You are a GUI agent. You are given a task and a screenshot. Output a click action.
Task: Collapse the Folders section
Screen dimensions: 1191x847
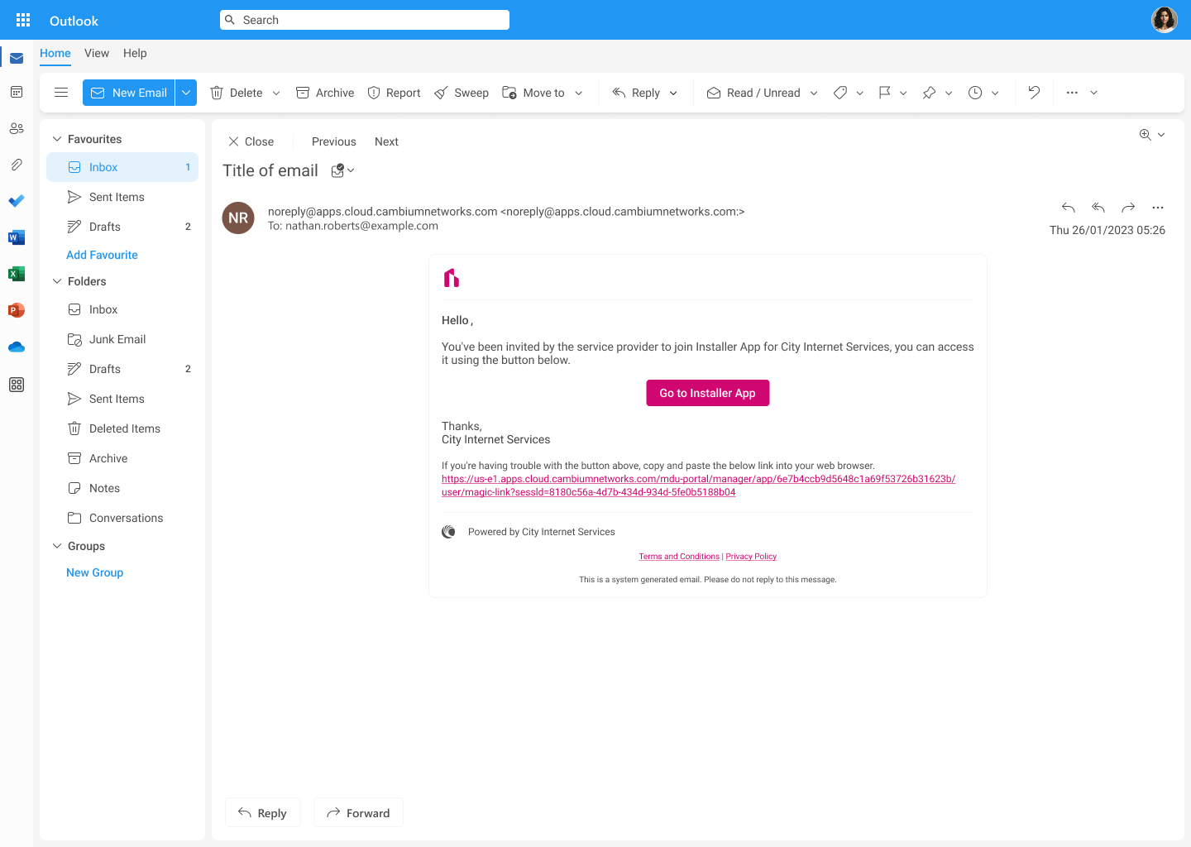pos(57,281)
